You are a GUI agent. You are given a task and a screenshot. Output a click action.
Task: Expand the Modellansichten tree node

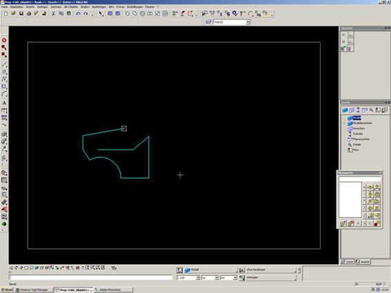coord(344,123)
